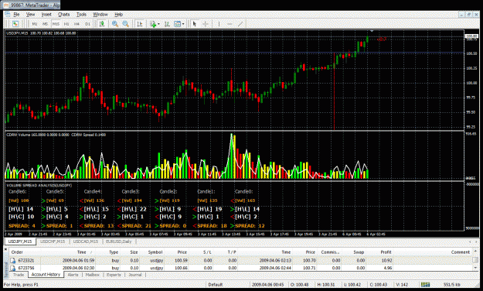483x291 pixels.
Task: Sort by the Type column header
Action: click(114, 252)
